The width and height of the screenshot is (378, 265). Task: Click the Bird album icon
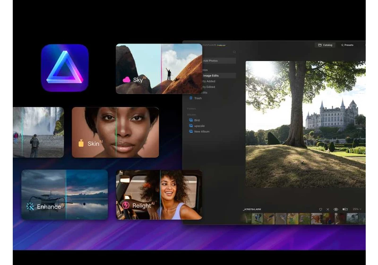coord(191,120)
